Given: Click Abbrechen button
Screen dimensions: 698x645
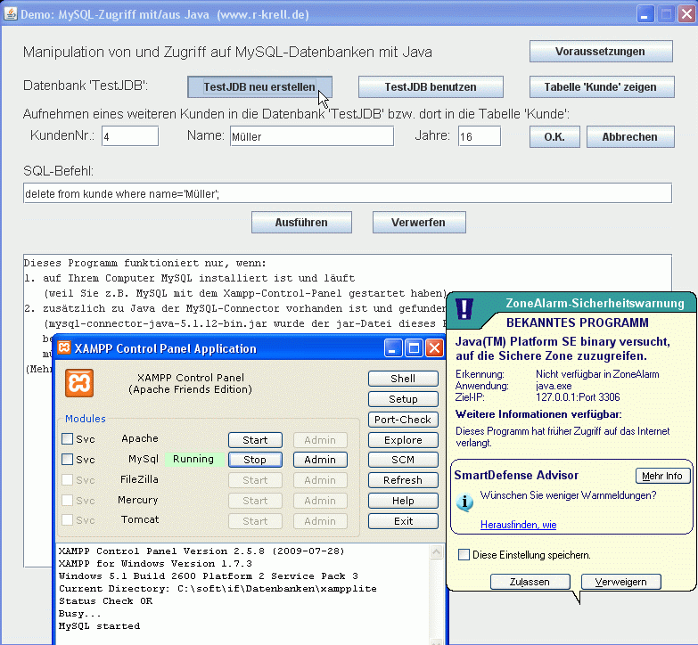Looking at the screenshot, I should click(630, 136).
